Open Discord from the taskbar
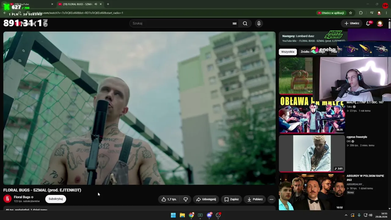 click(x=209, y=215)
